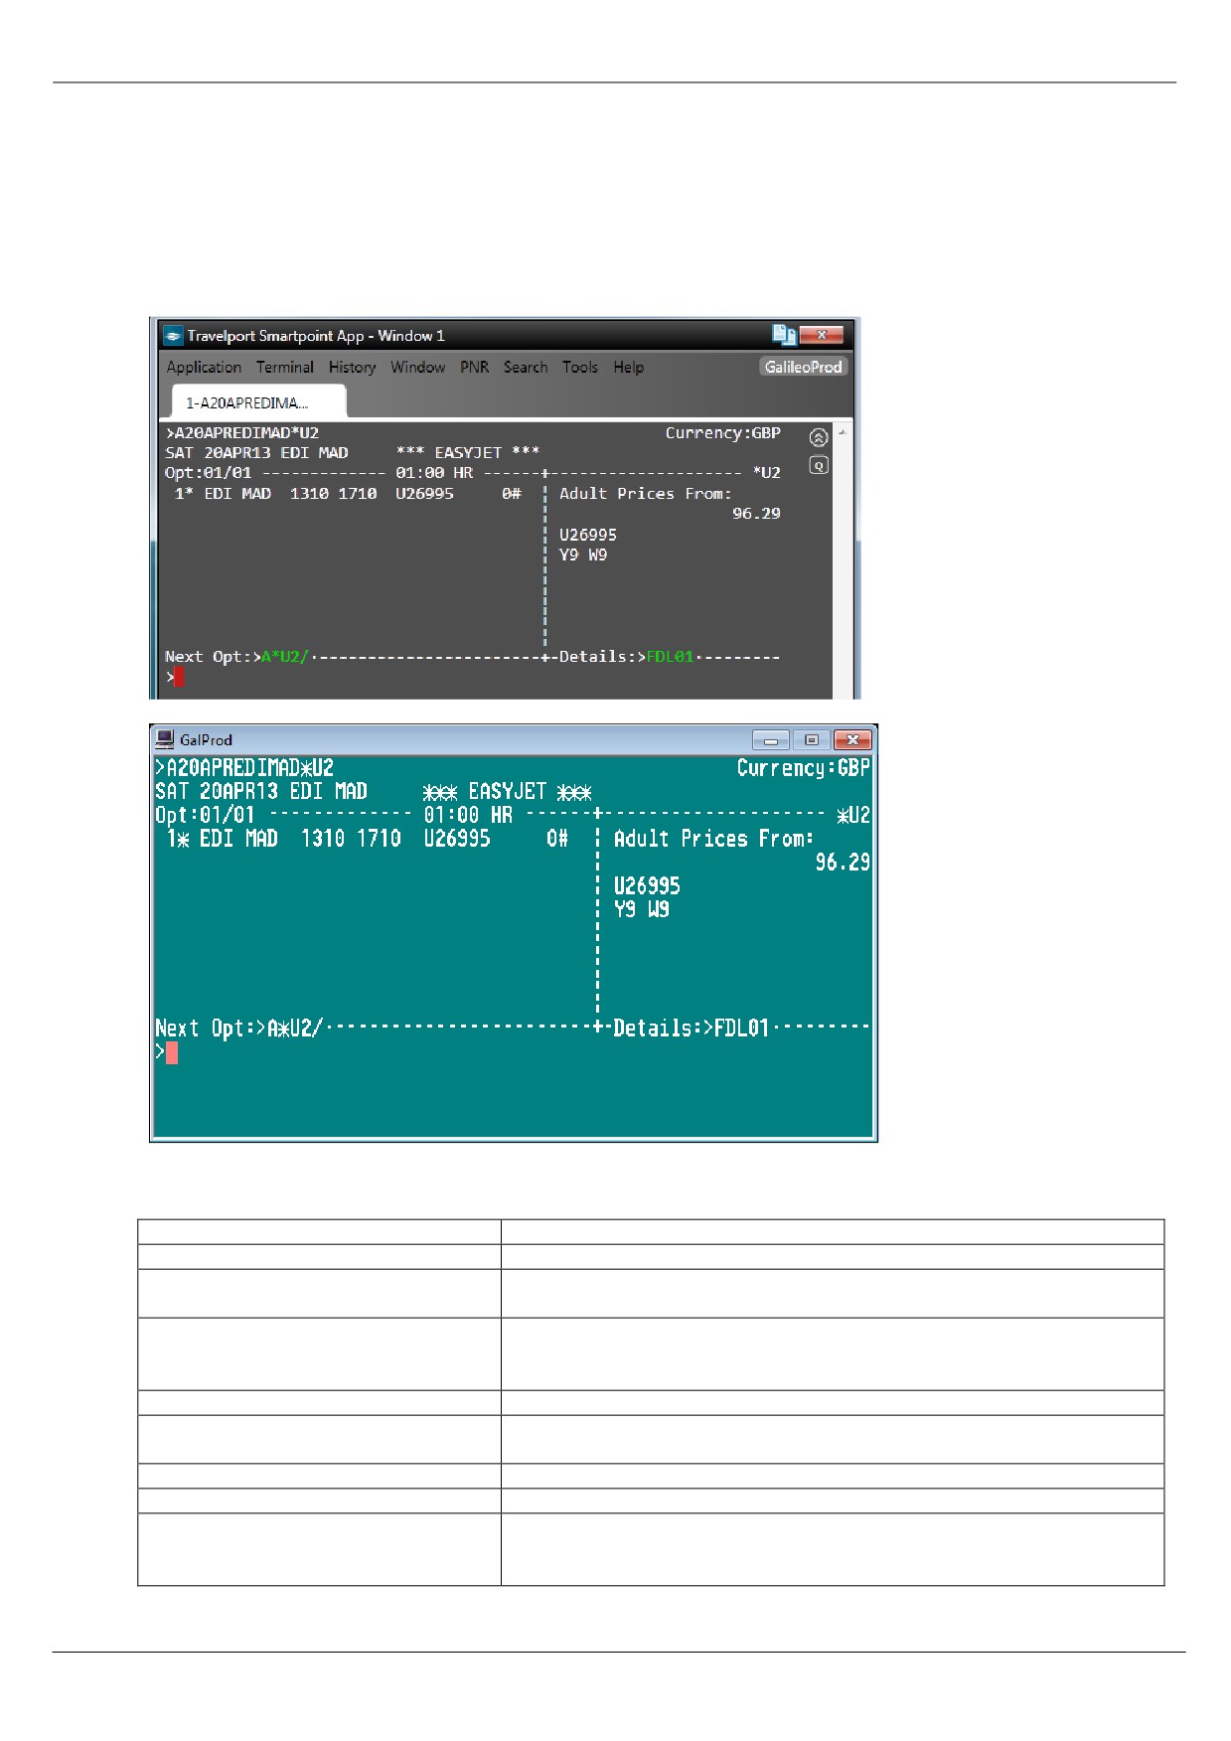Click the Smartpoint command prompt cursor
Screen dimensions: 1231x1741
coord(179,677)
